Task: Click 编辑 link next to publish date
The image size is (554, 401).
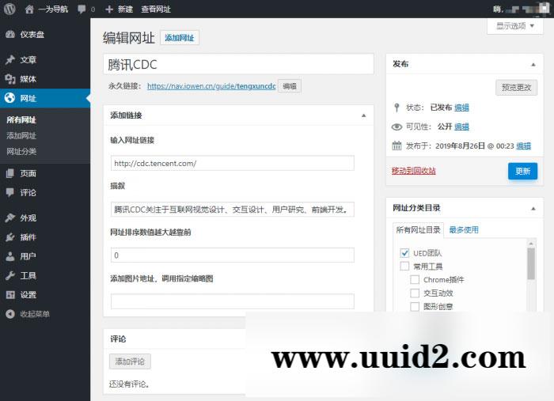Action: coord(524,146)
